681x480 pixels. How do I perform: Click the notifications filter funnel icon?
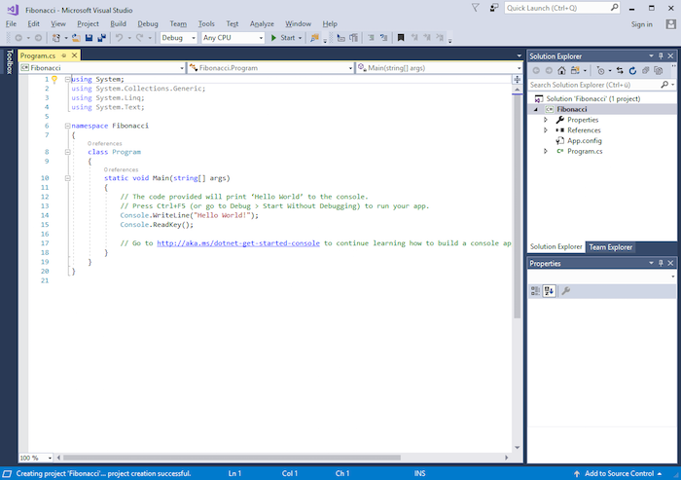(476, 8)
